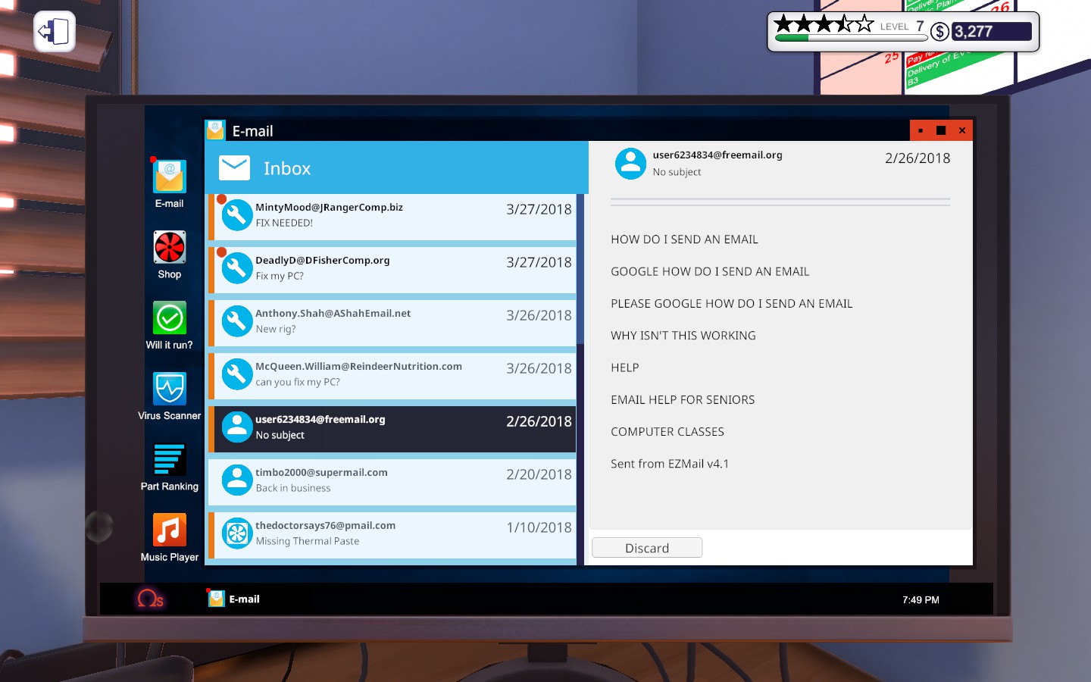Click the E-mail taskbar item
This screenshot has width=1091, height=682.
tap(234, 599)
